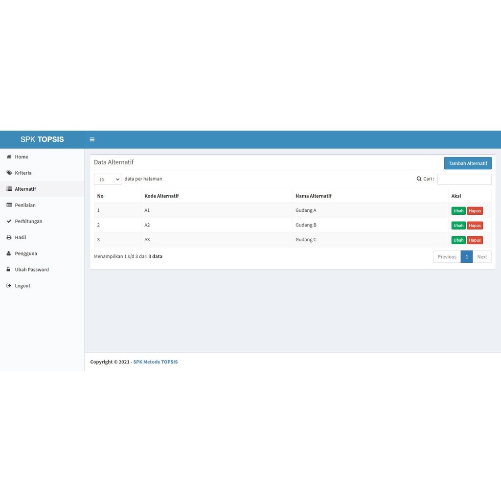
Task: Click the Penilaian icon in sidebar
Action: (x=9, y=205)
